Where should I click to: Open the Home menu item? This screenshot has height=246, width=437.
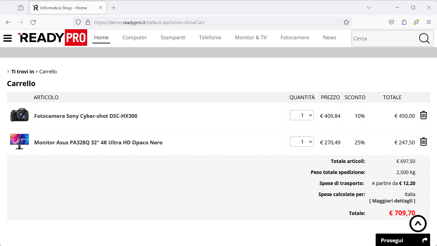[x=101, y=38]
